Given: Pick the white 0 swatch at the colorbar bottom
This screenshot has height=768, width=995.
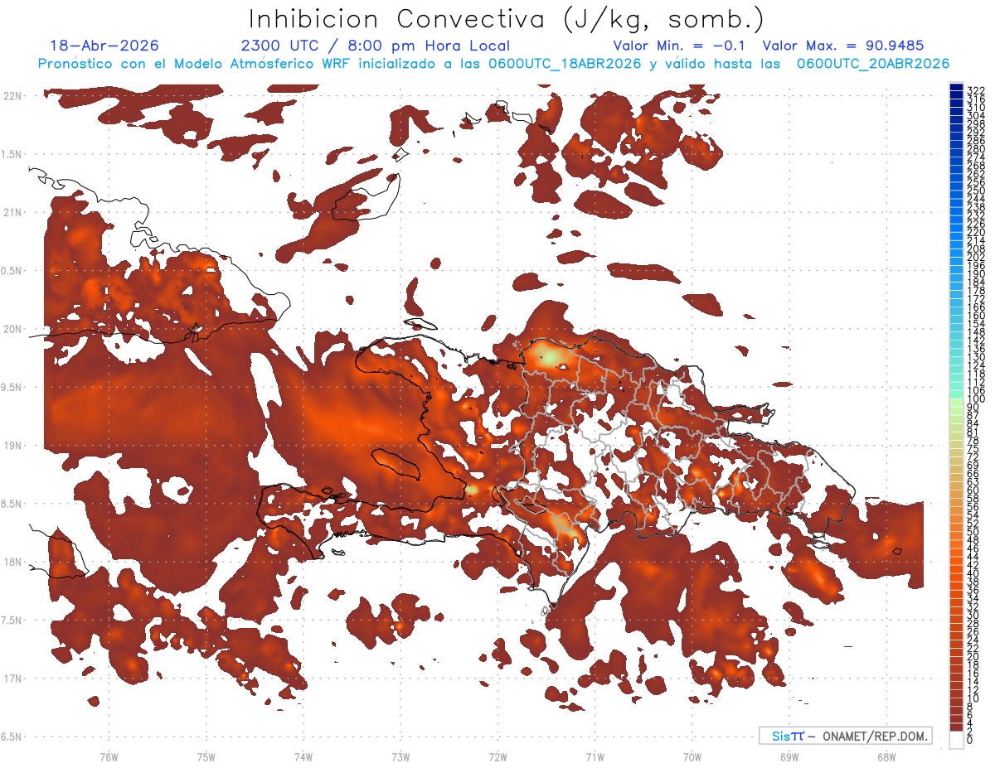Looking at the screenshot, I should pyautogui.click(x=956, y=740).
